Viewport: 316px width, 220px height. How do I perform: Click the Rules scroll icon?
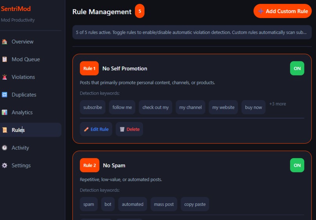click(4, 130)
